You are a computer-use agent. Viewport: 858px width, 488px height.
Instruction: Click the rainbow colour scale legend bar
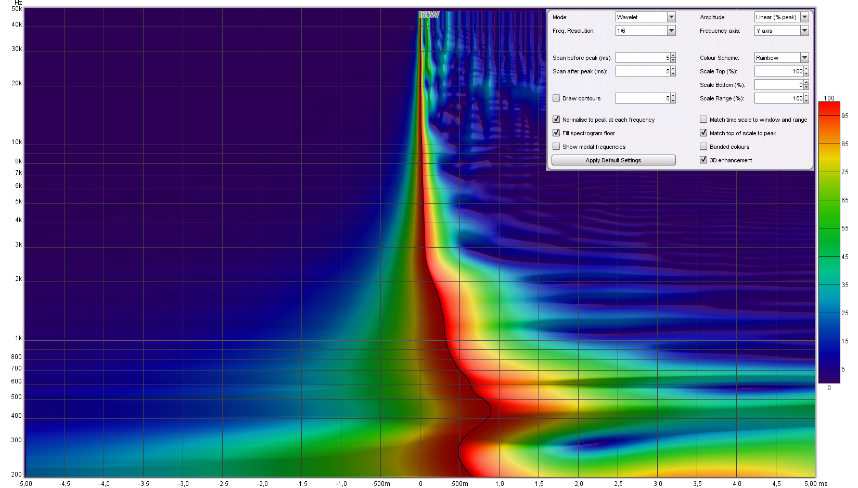(829, 242)
